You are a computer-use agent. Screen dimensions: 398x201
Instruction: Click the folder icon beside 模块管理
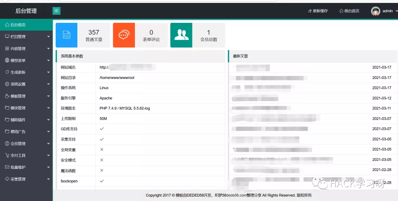[x=7, y=108]
